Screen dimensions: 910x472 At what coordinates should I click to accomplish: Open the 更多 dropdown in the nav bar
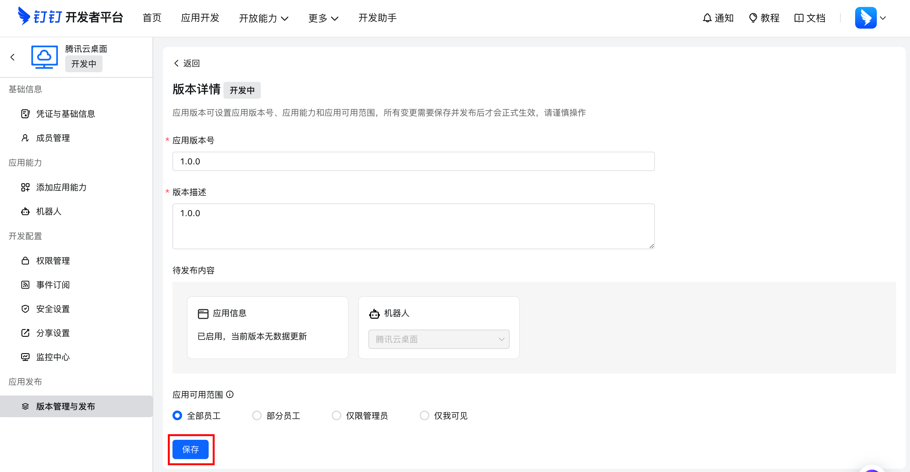pyautogui.click(x=323, y=18)
